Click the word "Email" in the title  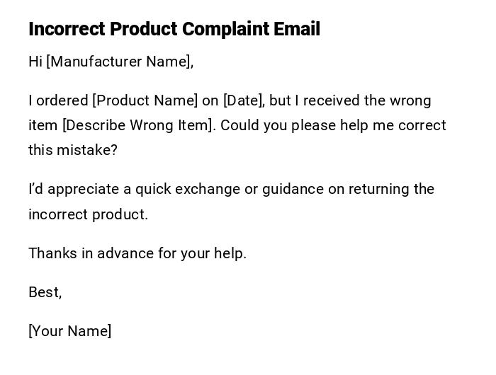[298, 29]
